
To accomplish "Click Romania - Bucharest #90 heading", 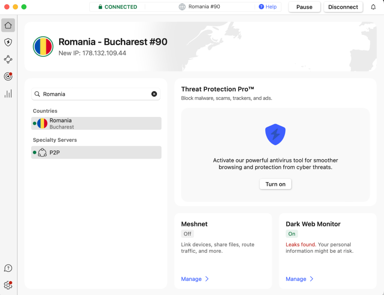I will click(113, 42).
